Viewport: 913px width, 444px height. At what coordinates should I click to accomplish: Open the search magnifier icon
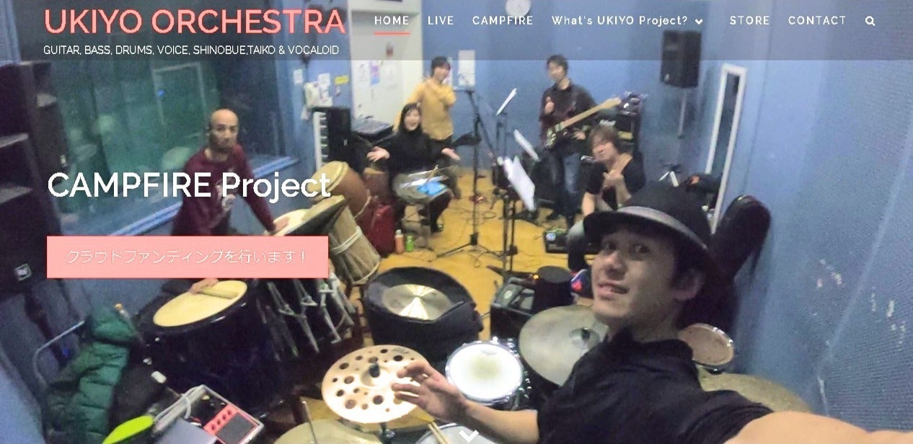(870, 21)
